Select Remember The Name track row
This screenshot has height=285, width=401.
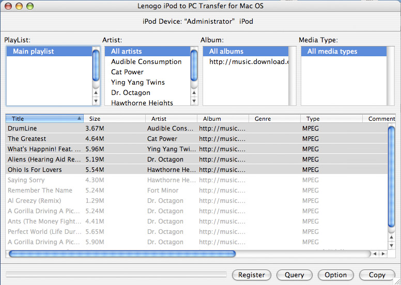pyautogui.click(x=196, y=191)
